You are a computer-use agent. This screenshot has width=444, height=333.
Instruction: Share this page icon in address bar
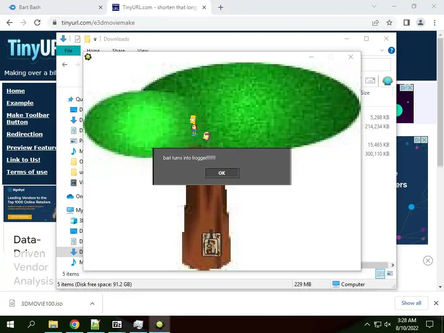(375, 23)
